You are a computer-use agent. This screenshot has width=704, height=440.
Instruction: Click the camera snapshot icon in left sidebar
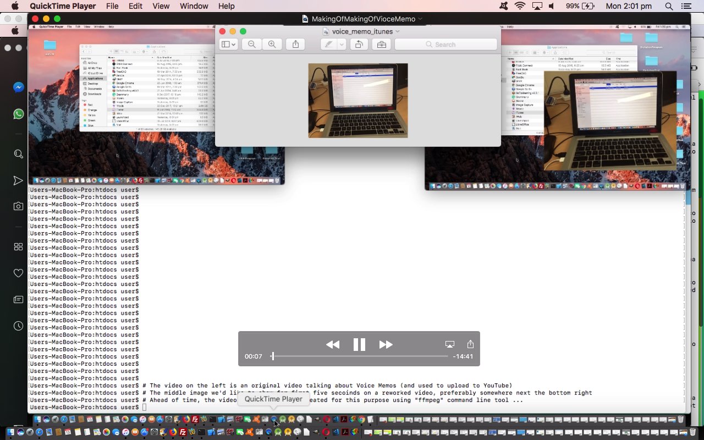(x=18, y=206)
